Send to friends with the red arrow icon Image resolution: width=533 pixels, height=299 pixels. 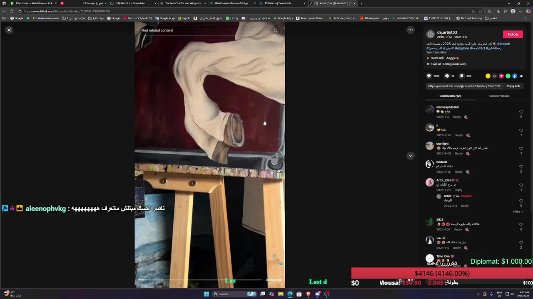click(x=501, y=76)
